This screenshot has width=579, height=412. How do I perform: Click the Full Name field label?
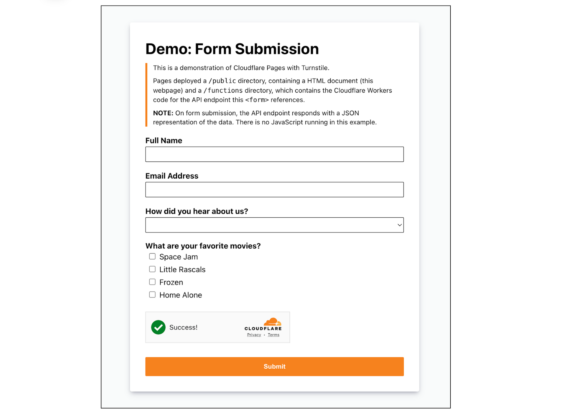click(164, 141)
